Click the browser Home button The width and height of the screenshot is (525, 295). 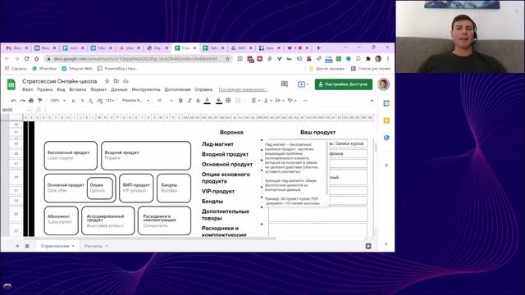(36, 58)
